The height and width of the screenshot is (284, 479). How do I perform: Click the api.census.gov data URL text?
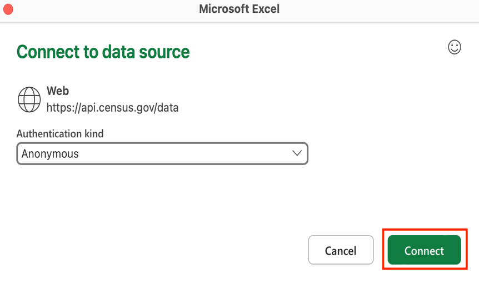(x=112, y=107)
